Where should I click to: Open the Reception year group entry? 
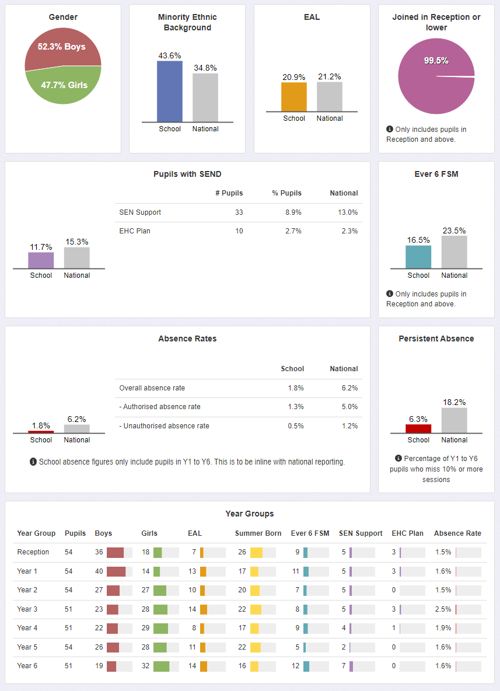point(33,552)
